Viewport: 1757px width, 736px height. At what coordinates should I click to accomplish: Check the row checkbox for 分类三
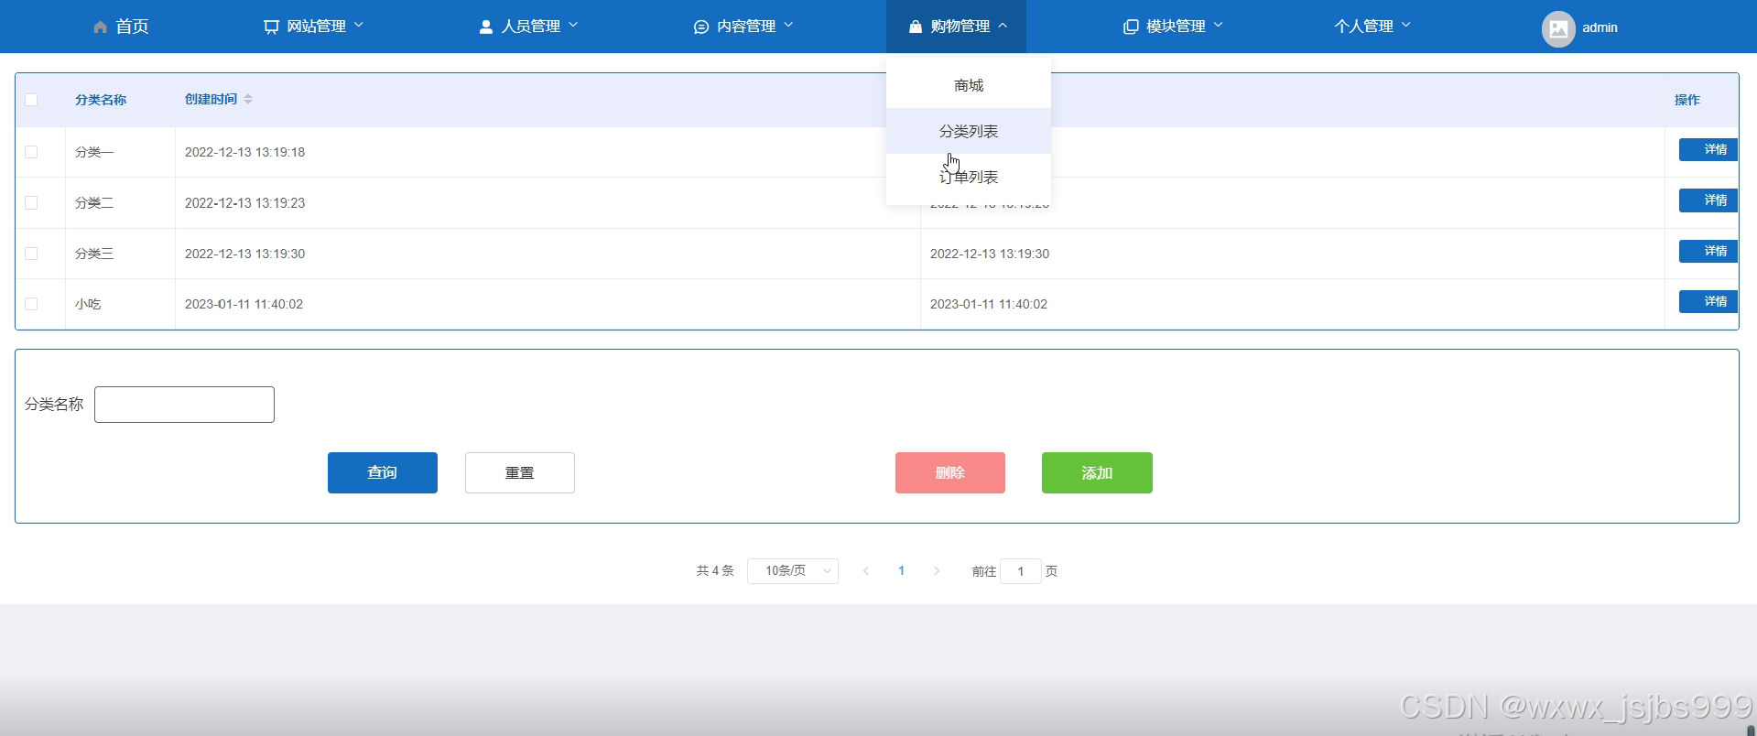(31, 254)
